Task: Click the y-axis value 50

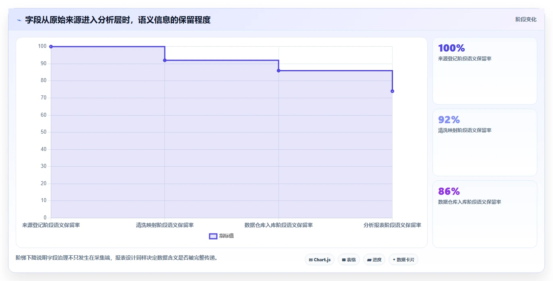Action: coord(44,132)
